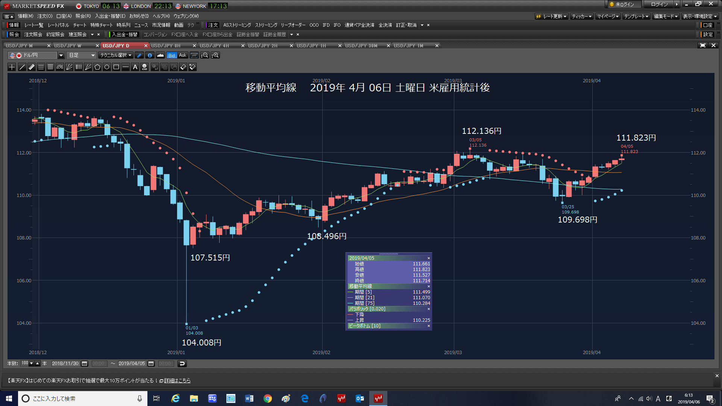Viewport: 722px width, 406px height.
Task: Open the 詳細はこちら link
Action: 177,380
